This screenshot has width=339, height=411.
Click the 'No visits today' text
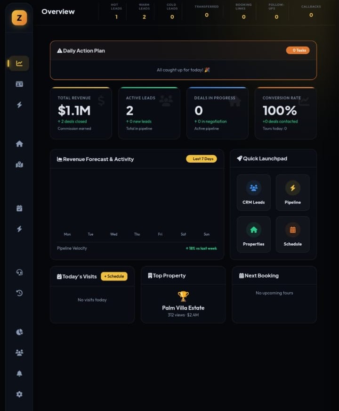(x=92, y=300)
